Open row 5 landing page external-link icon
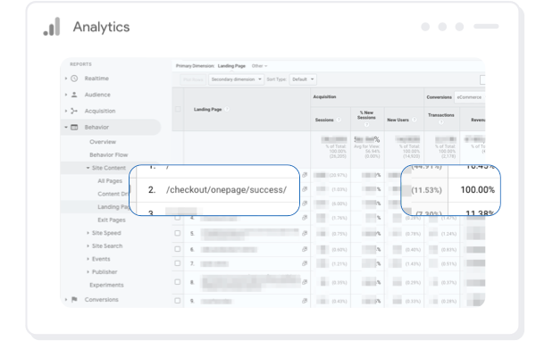The height and width of the screenshot is (341, 536). [x=305, y=233]
